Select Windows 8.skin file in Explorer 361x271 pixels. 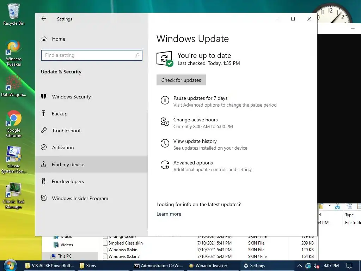click(x=123, y=249)
